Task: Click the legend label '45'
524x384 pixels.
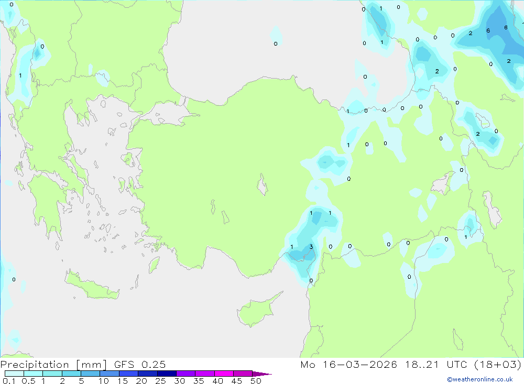Action: [x=237, y=381]
